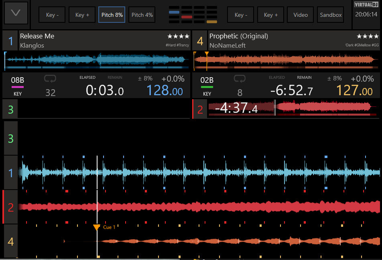Image resolution: width=382 pixels, height=260 pixels.
Task: Click deck 1 time 0:03.0 display
Action: [x=105, y=90]
